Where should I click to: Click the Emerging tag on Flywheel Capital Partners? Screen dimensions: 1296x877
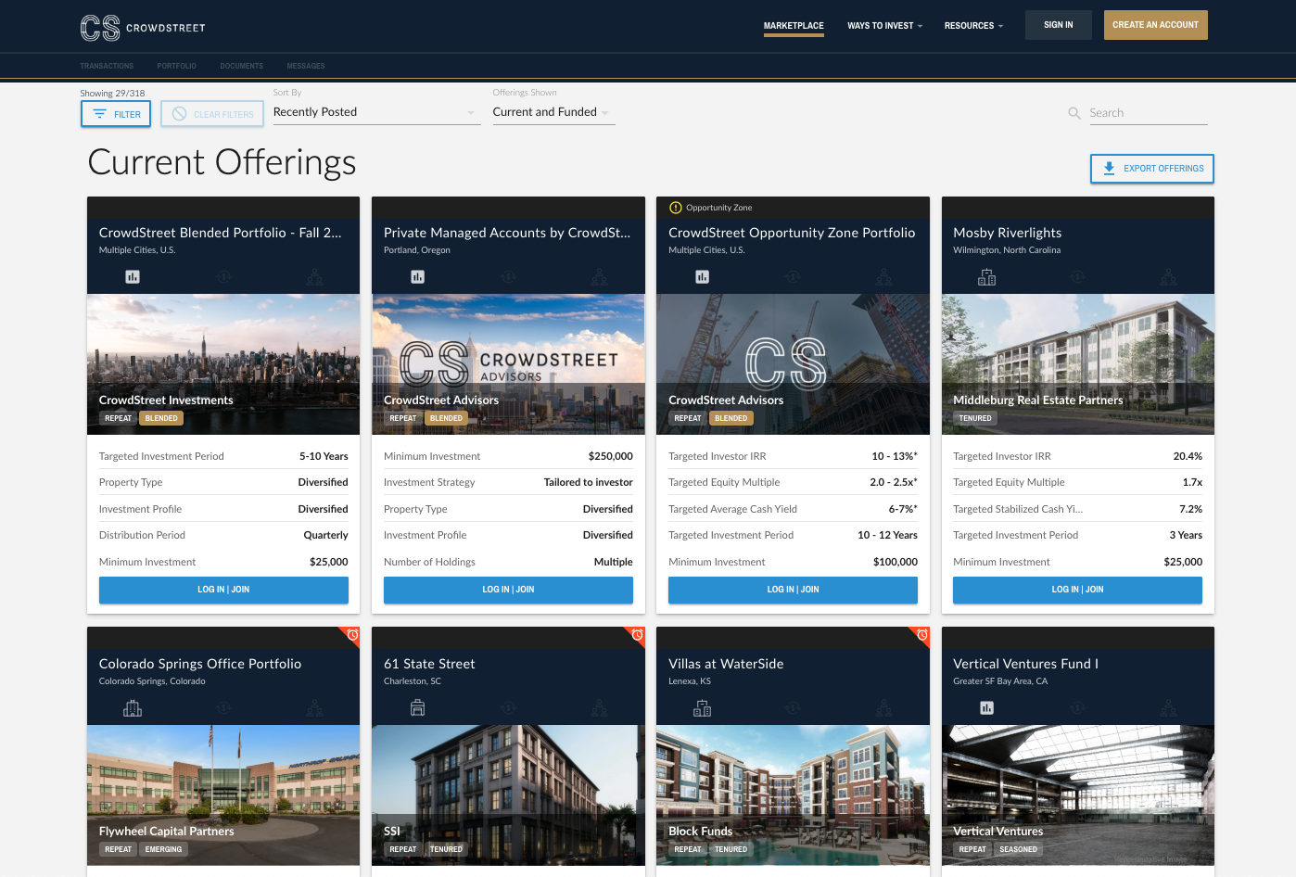tap(163, 849)
